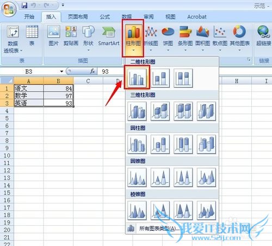Choose stacked cone chart

pyautogui.click(x=160, y=177)
